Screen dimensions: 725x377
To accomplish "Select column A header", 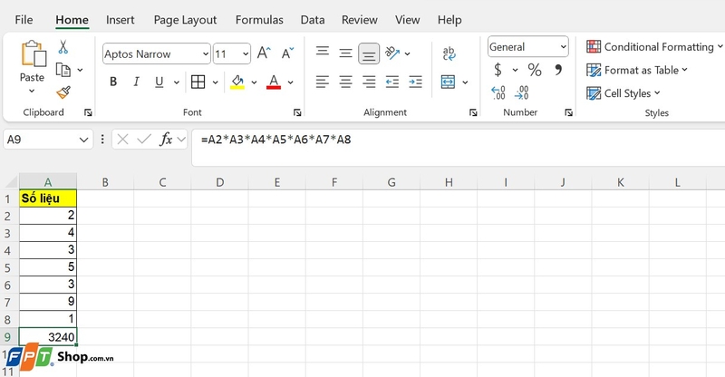I will [48, 182].
